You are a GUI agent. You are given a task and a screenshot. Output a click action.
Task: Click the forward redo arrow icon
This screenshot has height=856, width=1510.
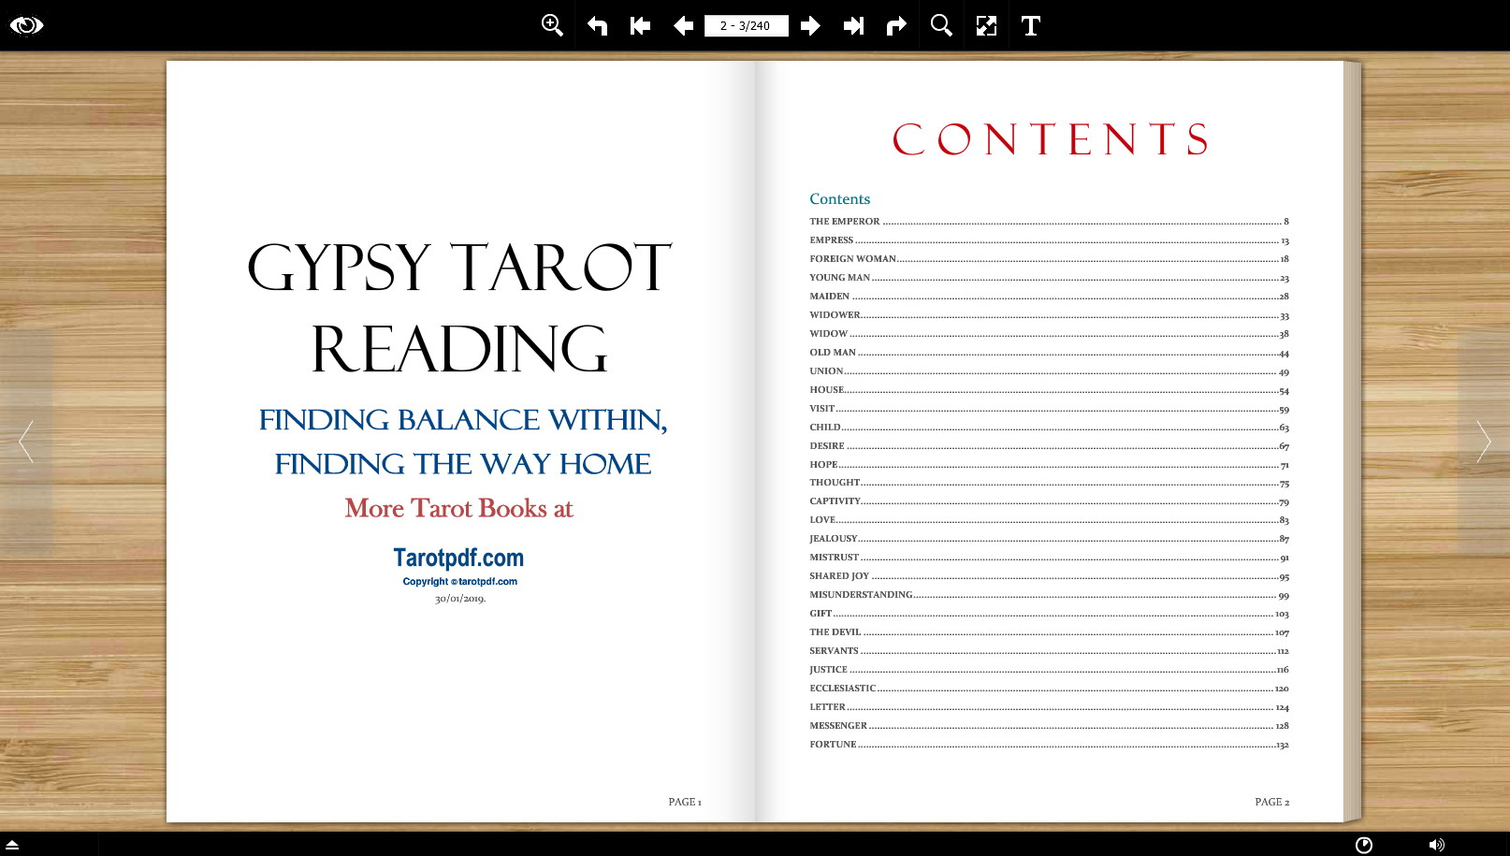coord(896,25)
